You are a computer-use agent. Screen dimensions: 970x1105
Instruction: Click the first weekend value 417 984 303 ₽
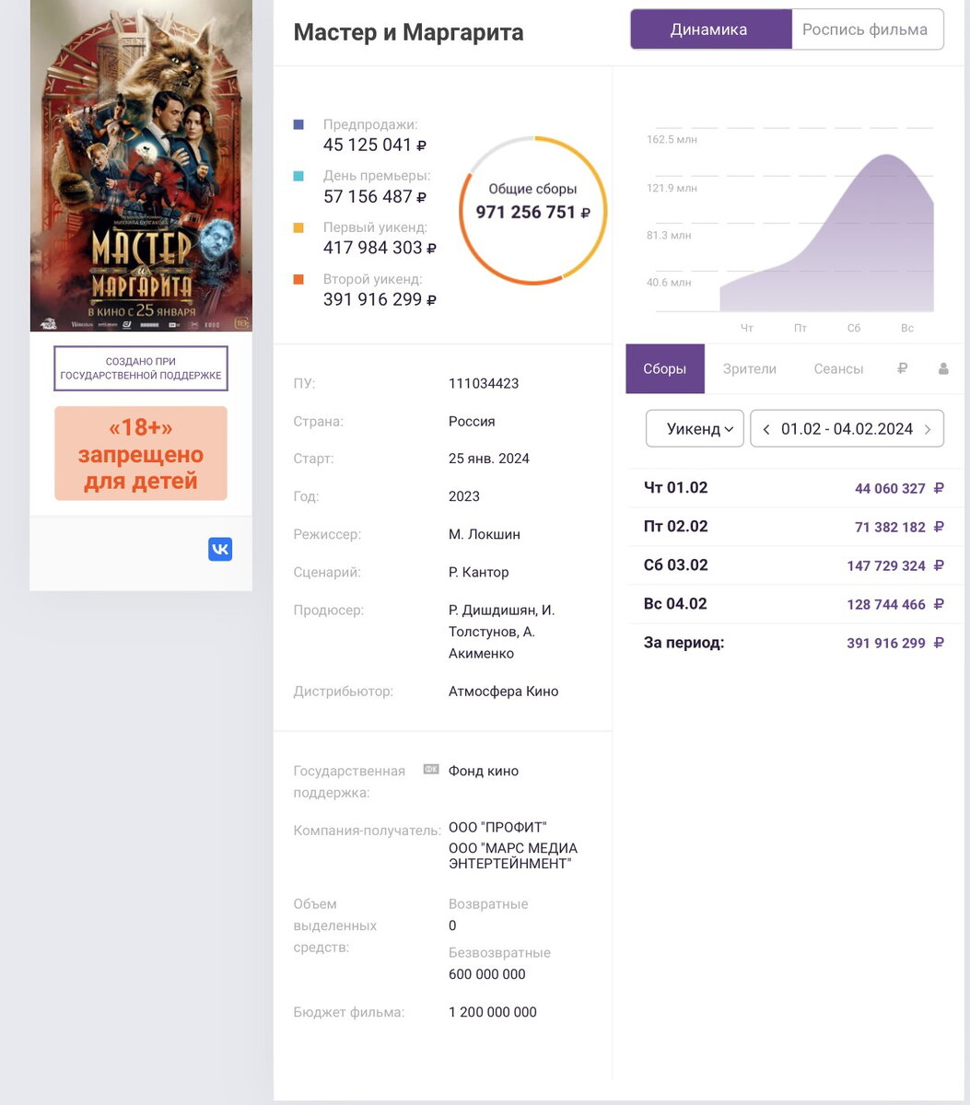tap(380, 248)
